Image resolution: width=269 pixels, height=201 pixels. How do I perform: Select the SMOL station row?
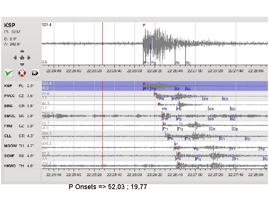136,116
